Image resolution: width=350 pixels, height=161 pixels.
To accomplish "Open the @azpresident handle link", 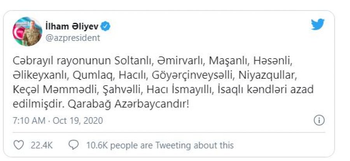I will click(73, 38).
